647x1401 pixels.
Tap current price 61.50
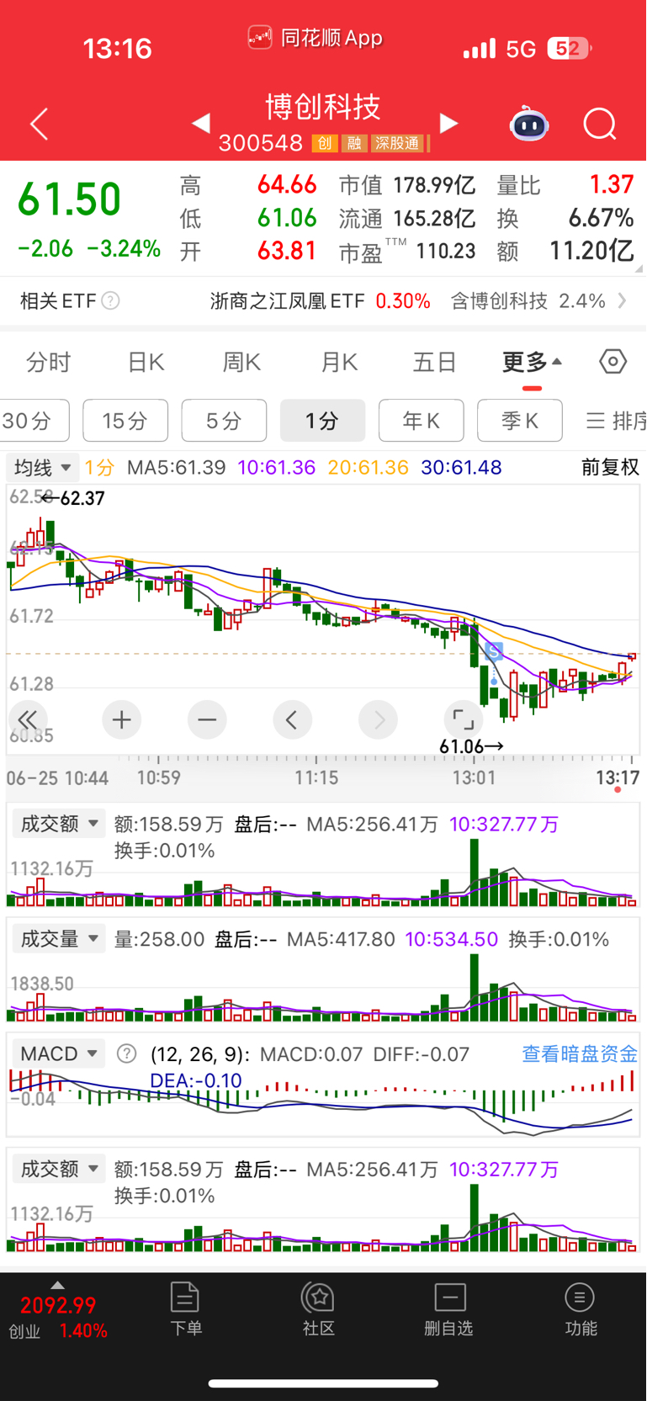(x=70, y=199)
